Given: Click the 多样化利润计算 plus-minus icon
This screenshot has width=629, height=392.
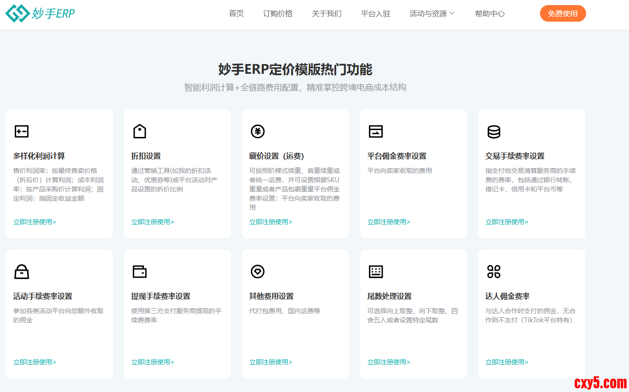Looking at the screenshot, I should pyautogui.click(x=21, y=131).
